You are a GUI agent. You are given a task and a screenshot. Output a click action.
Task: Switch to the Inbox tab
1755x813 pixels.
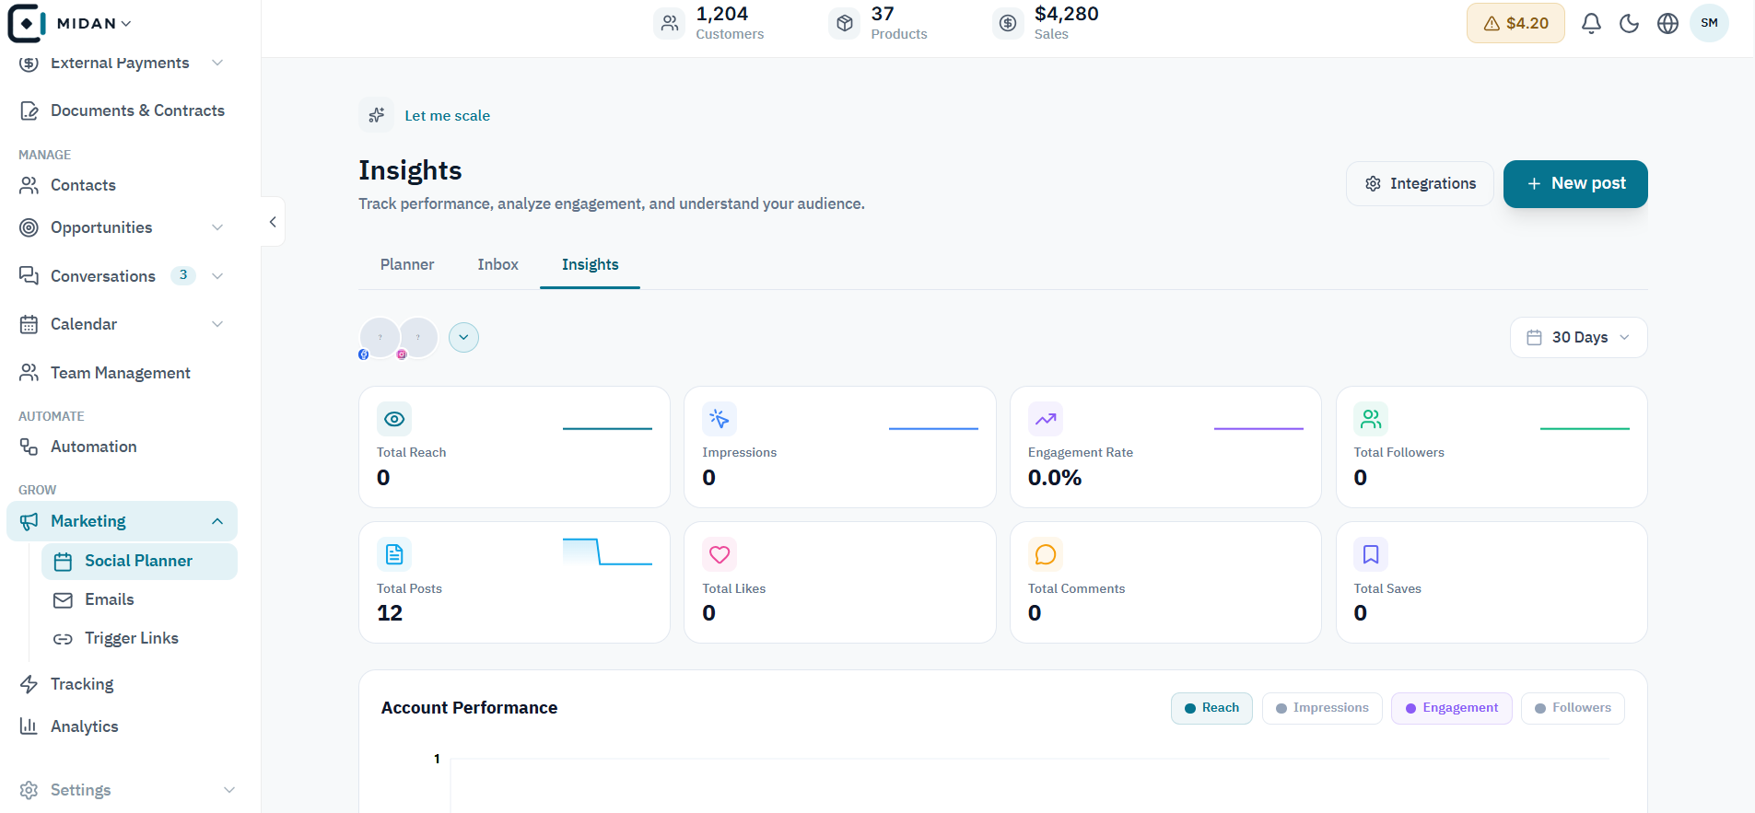497,264
